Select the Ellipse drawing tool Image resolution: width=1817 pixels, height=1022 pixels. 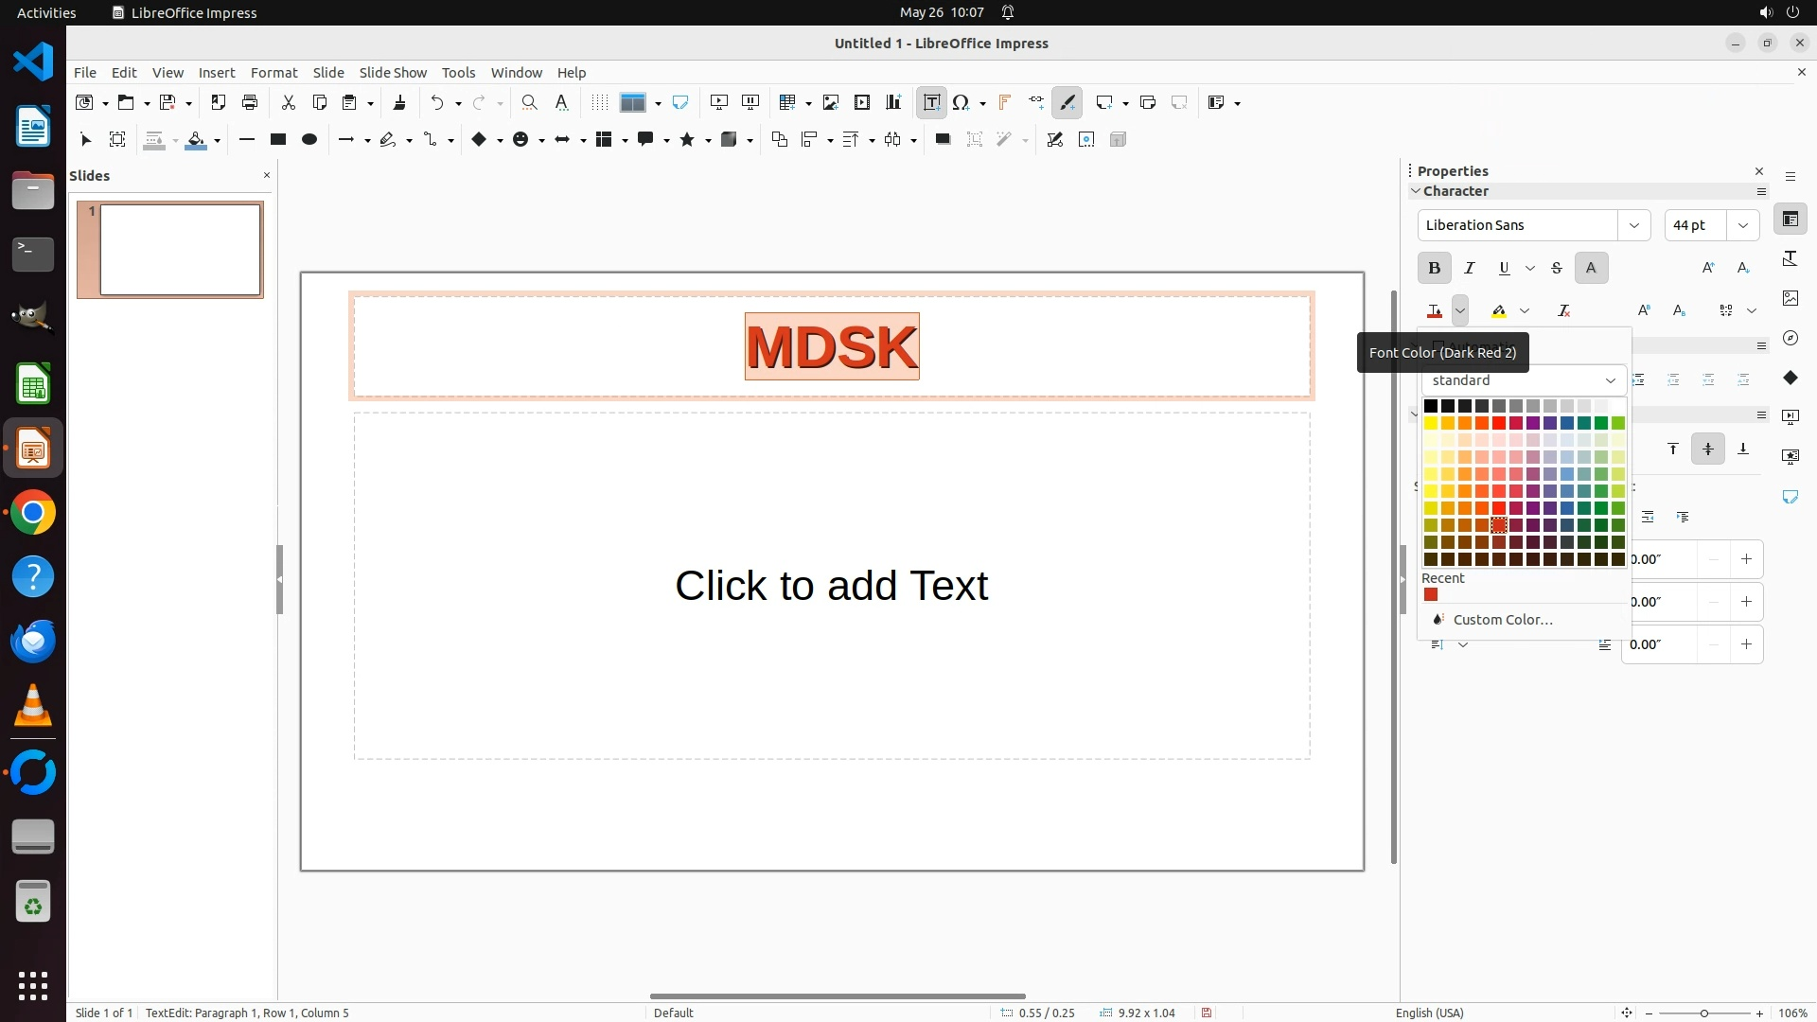pos(309,139)
